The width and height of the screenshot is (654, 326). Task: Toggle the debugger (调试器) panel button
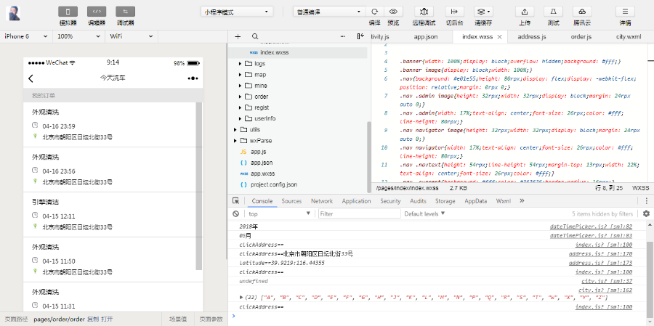[x=125, y=12]
